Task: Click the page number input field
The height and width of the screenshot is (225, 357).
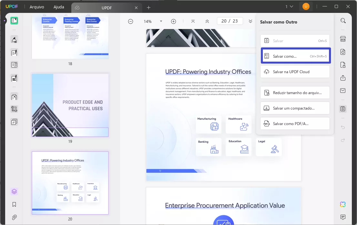Action: 230,21
